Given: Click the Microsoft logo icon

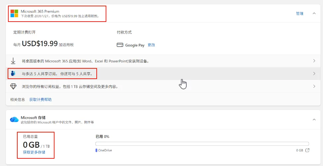Looking at the screenshot, I should coord(14,13).
